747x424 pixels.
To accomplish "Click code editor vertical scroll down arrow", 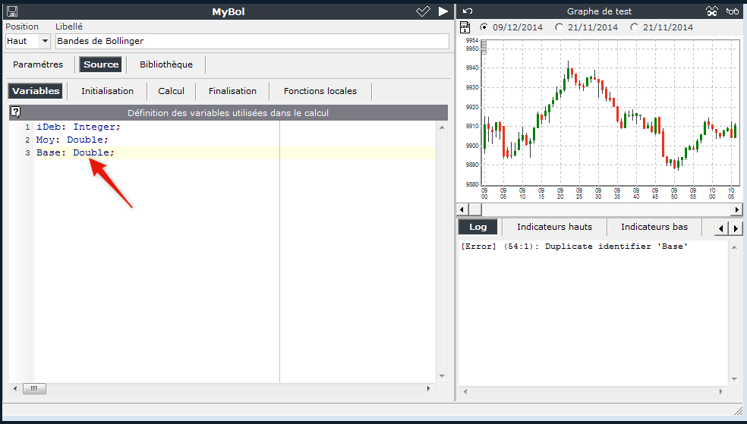I will pos(442,376).
